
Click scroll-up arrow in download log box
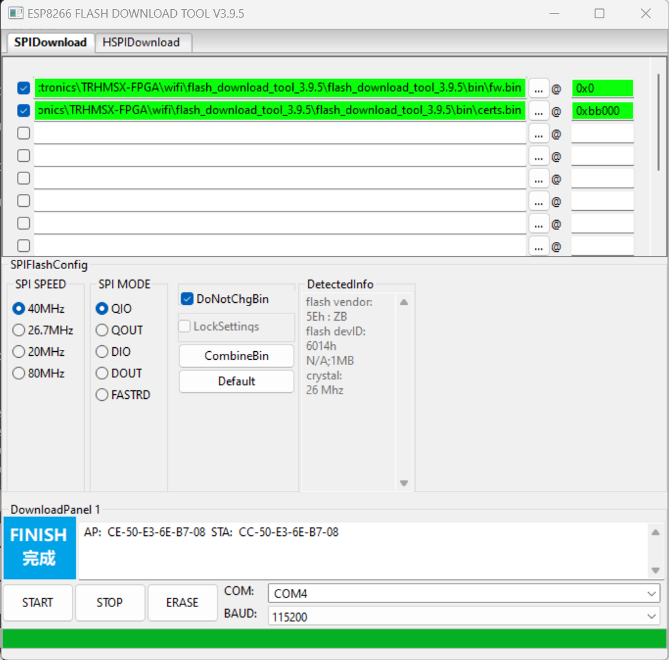point(655,533)
